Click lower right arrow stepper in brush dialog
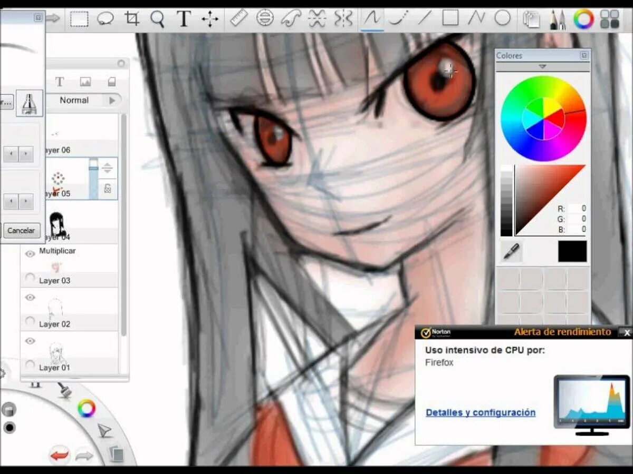Screen dimensions: 633x474 point(26,201)
